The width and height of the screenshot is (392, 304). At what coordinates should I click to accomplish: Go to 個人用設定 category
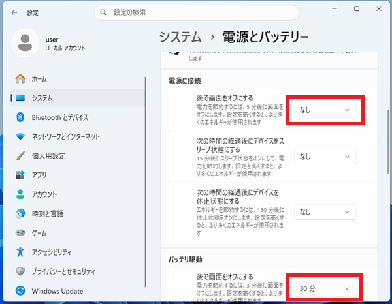click(78, 156)
